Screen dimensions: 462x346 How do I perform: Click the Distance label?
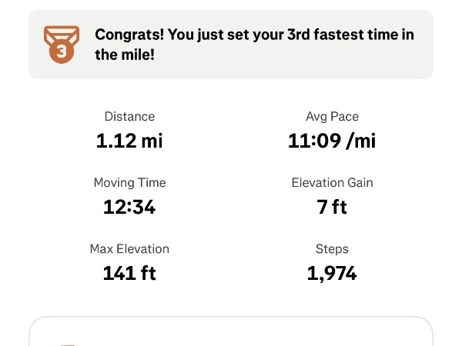click(129, 117)
